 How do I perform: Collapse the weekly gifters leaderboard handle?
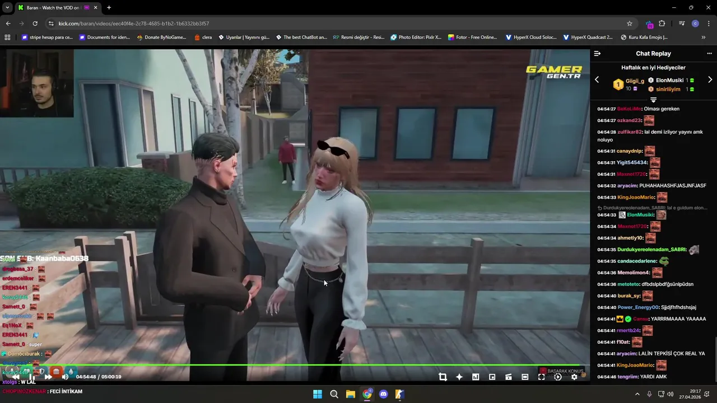653,100
